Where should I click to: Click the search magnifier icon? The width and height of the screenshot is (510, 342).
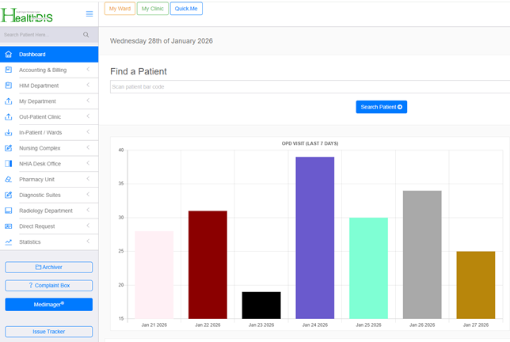86,36
